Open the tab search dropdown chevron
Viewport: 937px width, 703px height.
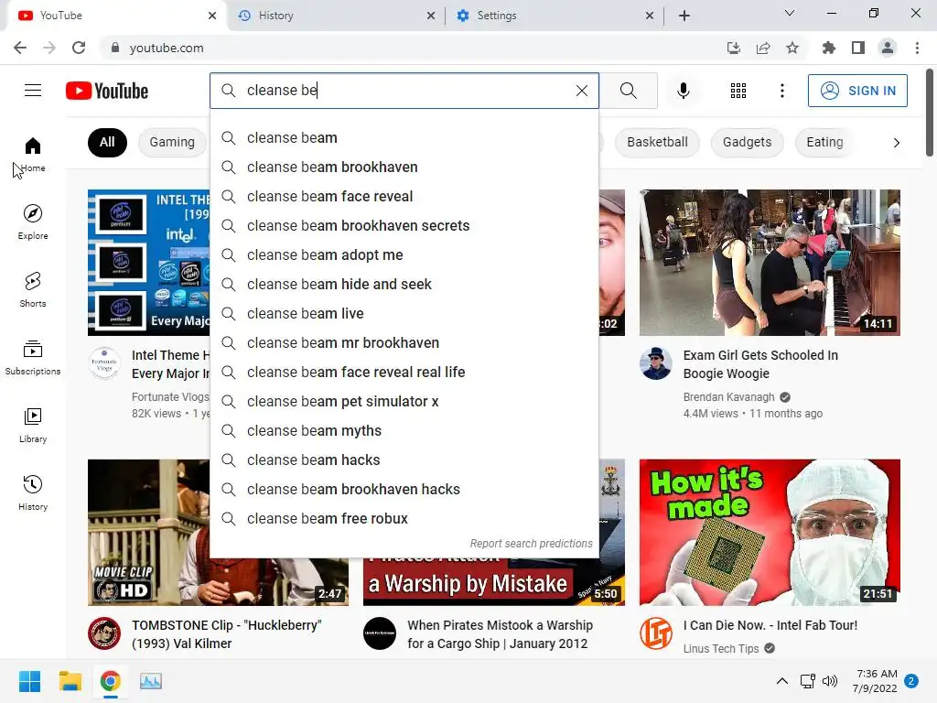(790, 13)
